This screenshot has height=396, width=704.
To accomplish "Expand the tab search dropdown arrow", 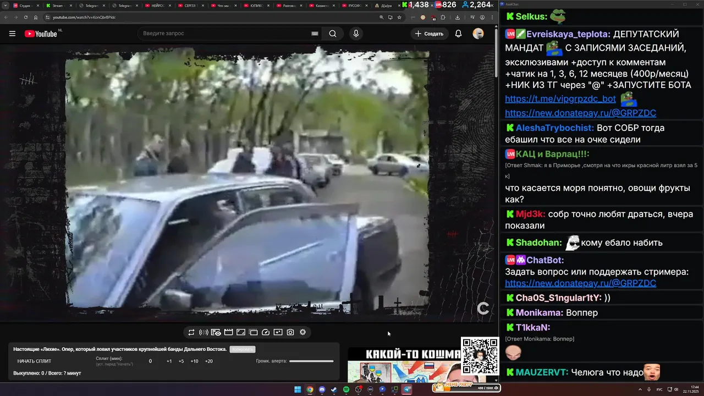I will pyautogui.click(x=5, y=5).
